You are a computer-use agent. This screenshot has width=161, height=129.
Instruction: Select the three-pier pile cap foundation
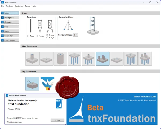[145, 59]
